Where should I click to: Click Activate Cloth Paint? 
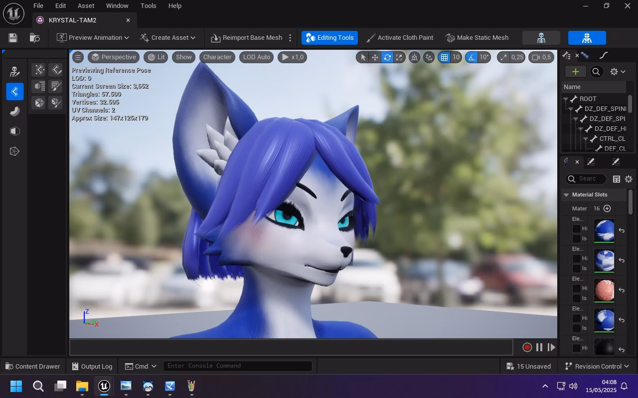pyautogui.click(x=399, y=38)
